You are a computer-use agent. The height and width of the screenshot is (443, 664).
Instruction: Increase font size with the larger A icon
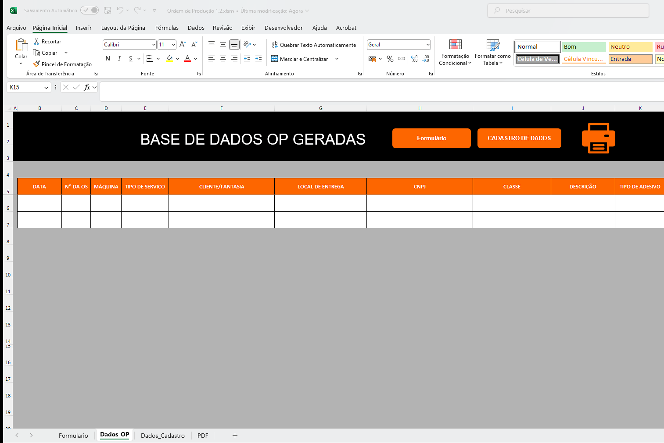[183, 44]
